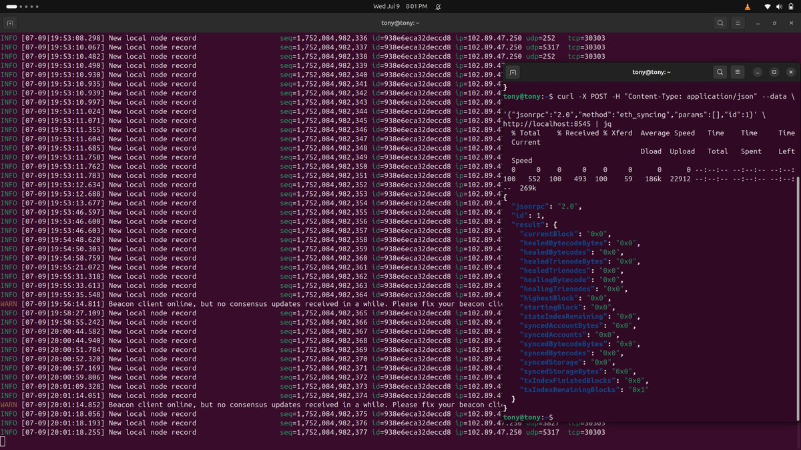Click the cursor block in back terminal
This screenshot has height=450, width=801.
tap(3, 441)
